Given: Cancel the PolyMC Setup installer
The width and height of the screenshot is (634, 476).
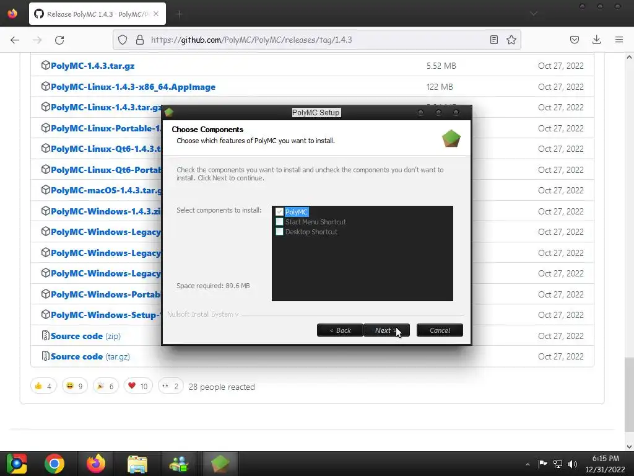Looking at the screenshot, I should 440,330.
